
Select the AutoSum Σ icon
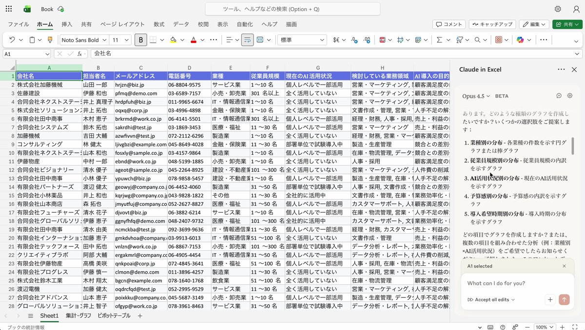pos(440,39)
